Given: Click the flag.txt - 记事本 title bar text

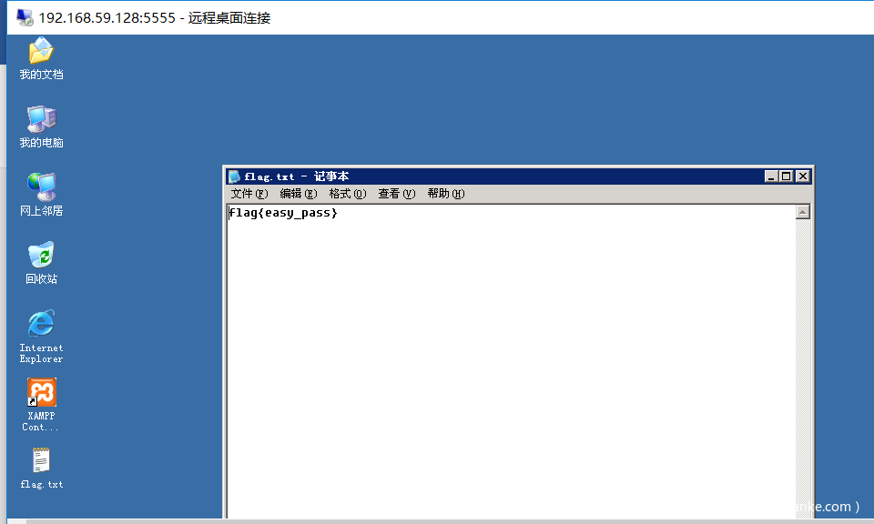Looking at the screenshot, I should (297, 176).
